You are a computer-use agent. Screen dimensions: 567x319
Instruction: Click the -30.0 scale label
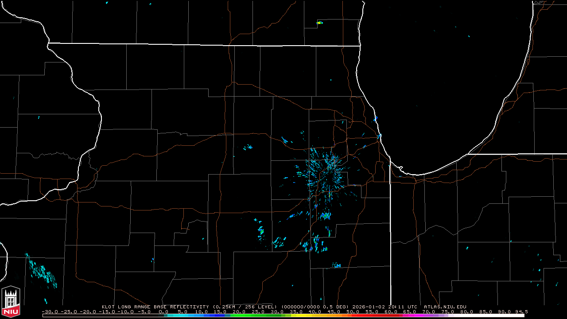pyautogui.click(x=50, y=311)
